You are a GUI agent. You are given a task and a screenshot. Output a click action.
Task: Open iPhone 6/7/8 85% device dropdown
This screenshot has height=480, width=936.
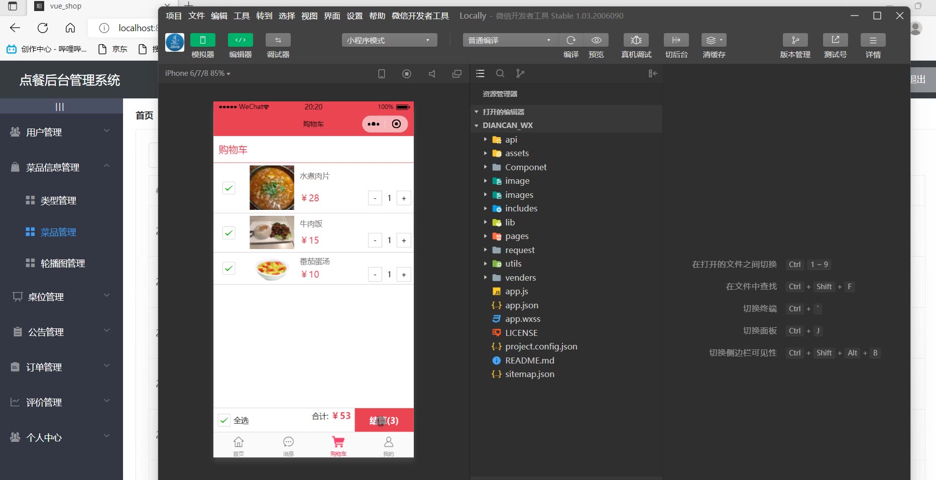[x=198, y=73]
